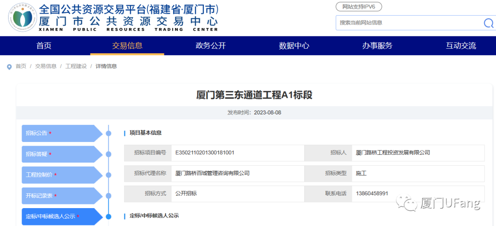Open the 政务公开 navigation menu
The image size is (496, 226).
point(211,45)
